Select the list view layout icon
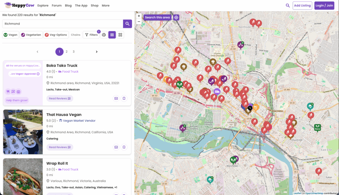Screen dimensions: 339x195 coord(112,35)
